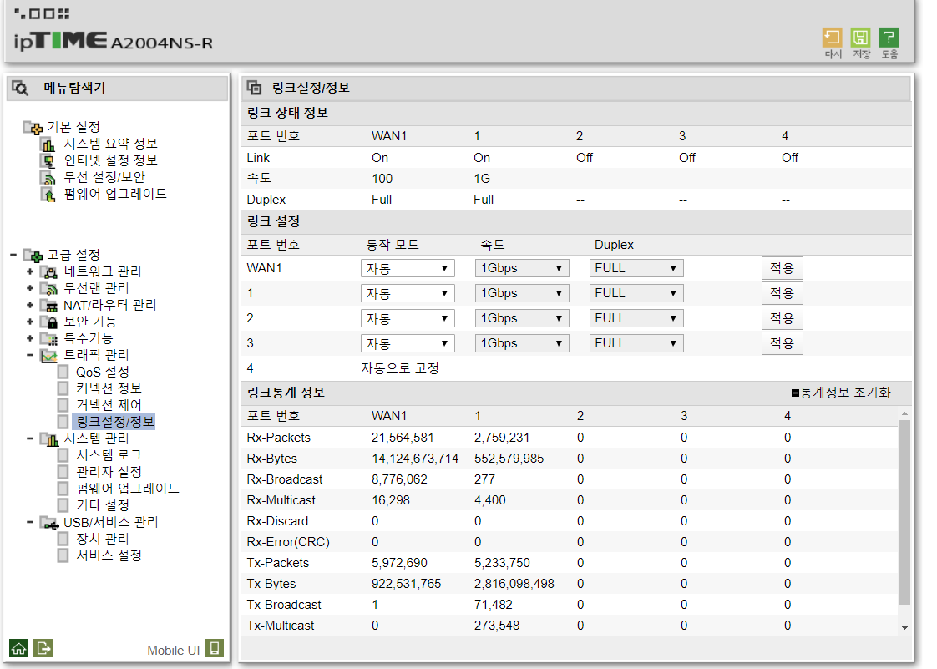937x669 pixels.
Task: Open 펌웨어 업그레이드 under 기본 설정
Action: tap(115, 194)
